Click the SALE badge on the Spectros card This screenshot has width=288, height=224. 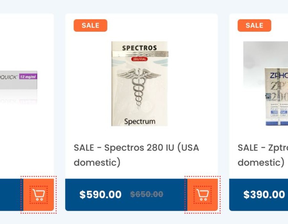[90, 26]
